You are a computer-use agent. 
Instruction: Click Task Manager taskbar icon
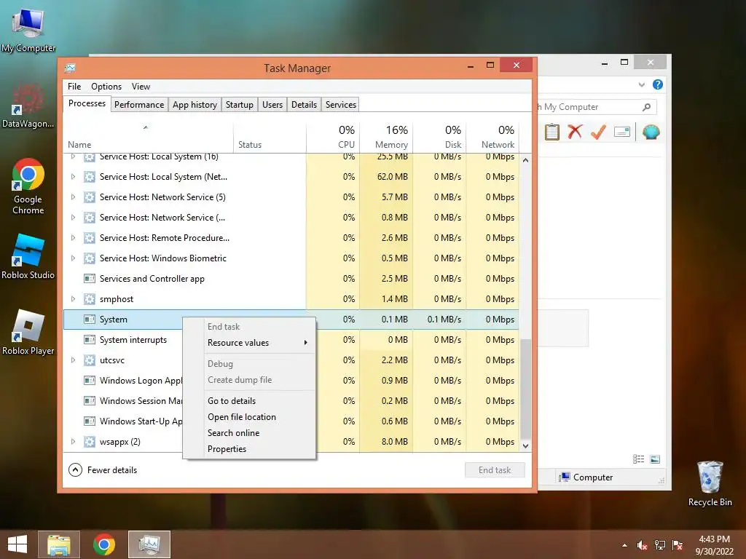149,544
